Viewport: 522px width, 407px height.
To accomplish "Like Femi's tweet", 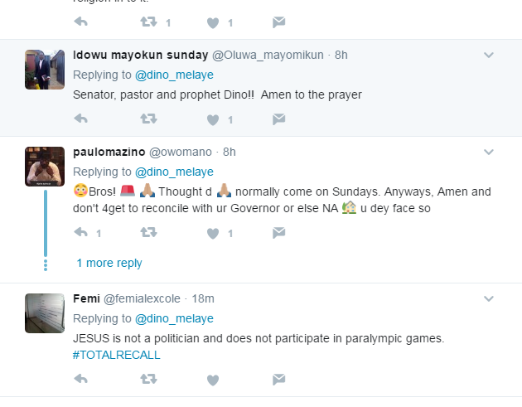I will pyautogui.click(x=213, y=380).
